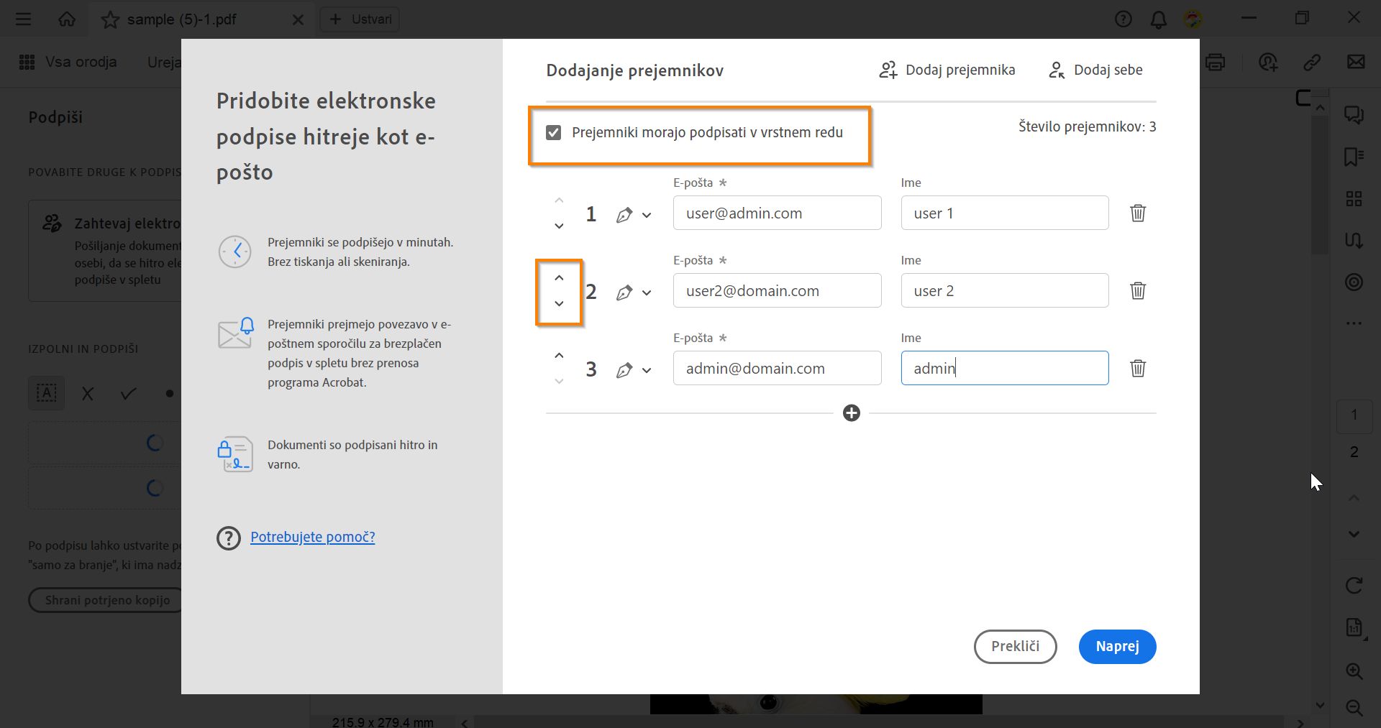This screenshot has width=1381, height=728.
Task: Click the share with others person icon
Action: [x=1268, y=63]
